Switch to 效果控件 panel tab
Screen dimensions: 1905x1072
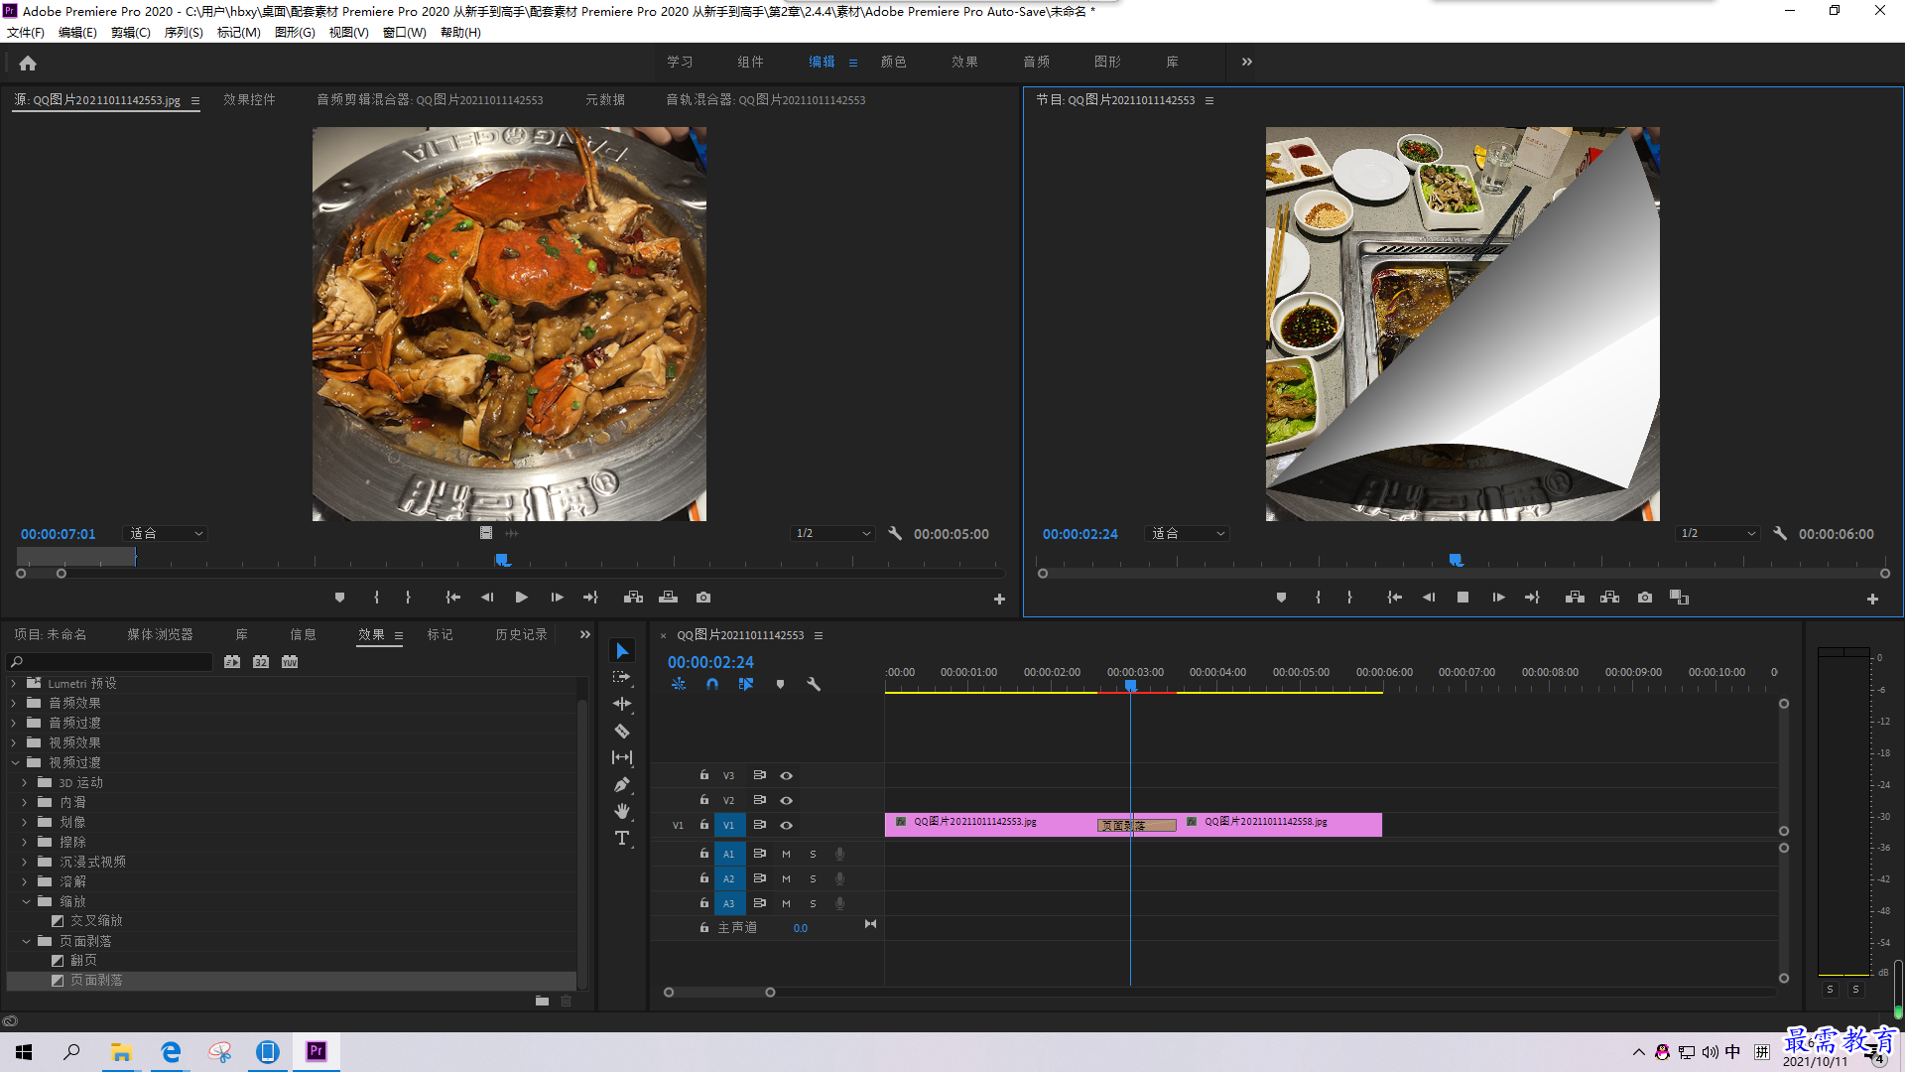249,100
